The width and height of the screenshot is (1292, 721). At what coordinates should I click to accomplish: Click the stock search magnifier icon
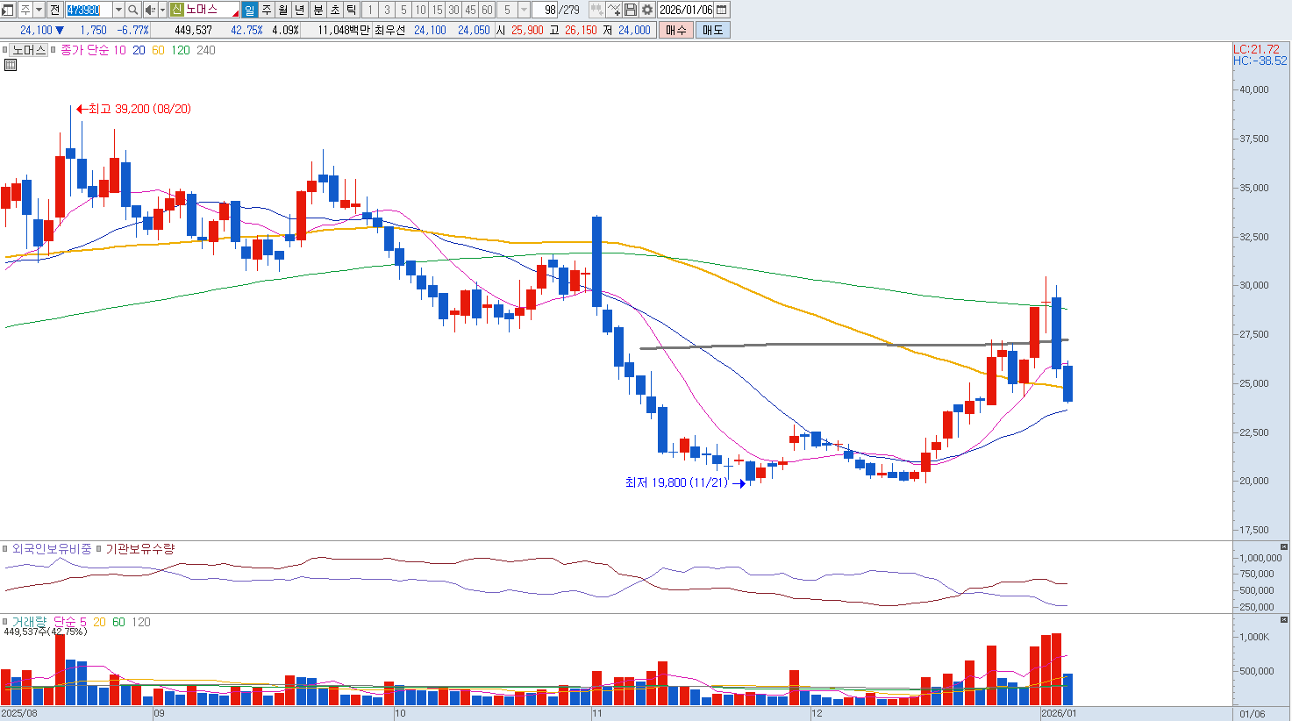(x=133, y=10)
